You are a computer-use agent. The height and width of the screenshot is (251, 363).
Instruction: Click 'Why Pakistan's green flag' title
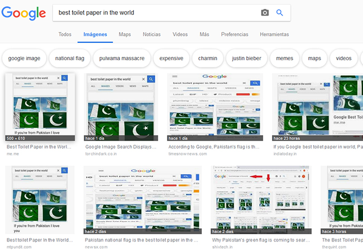click(x=261, y=240)
